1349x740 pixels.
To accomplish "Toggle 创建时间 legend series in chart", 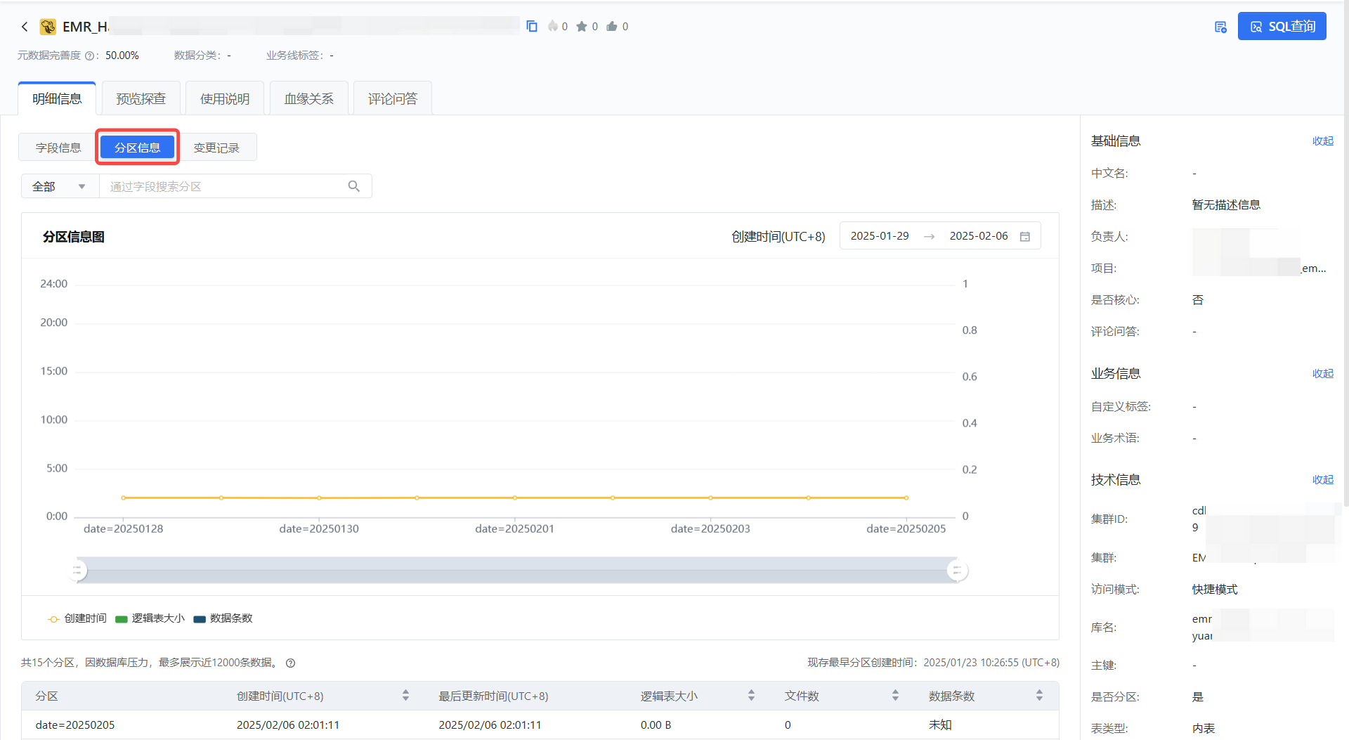I will 77,618.
